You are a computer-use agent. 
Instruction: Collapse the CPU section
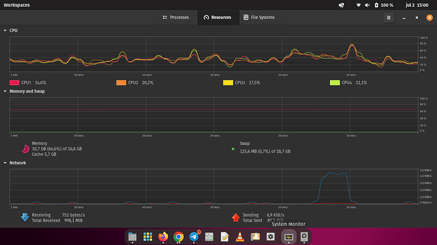point(5,30)
